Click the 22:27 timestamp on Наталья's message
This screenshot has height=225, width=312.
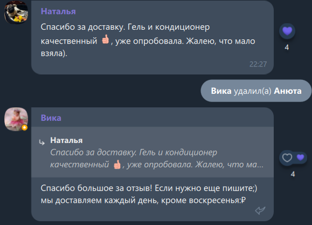click(258, 64)
